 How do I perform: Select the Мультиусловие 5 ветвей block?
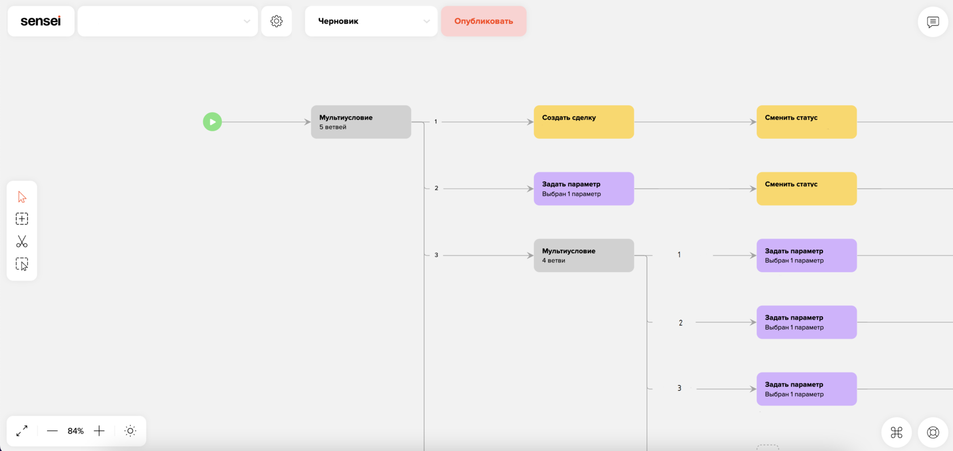[361, 122]
